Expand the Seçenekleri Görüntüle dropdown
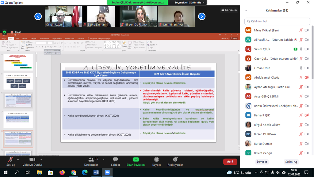Viewport: 314px width, 177px height. click(x=188, y=2)
